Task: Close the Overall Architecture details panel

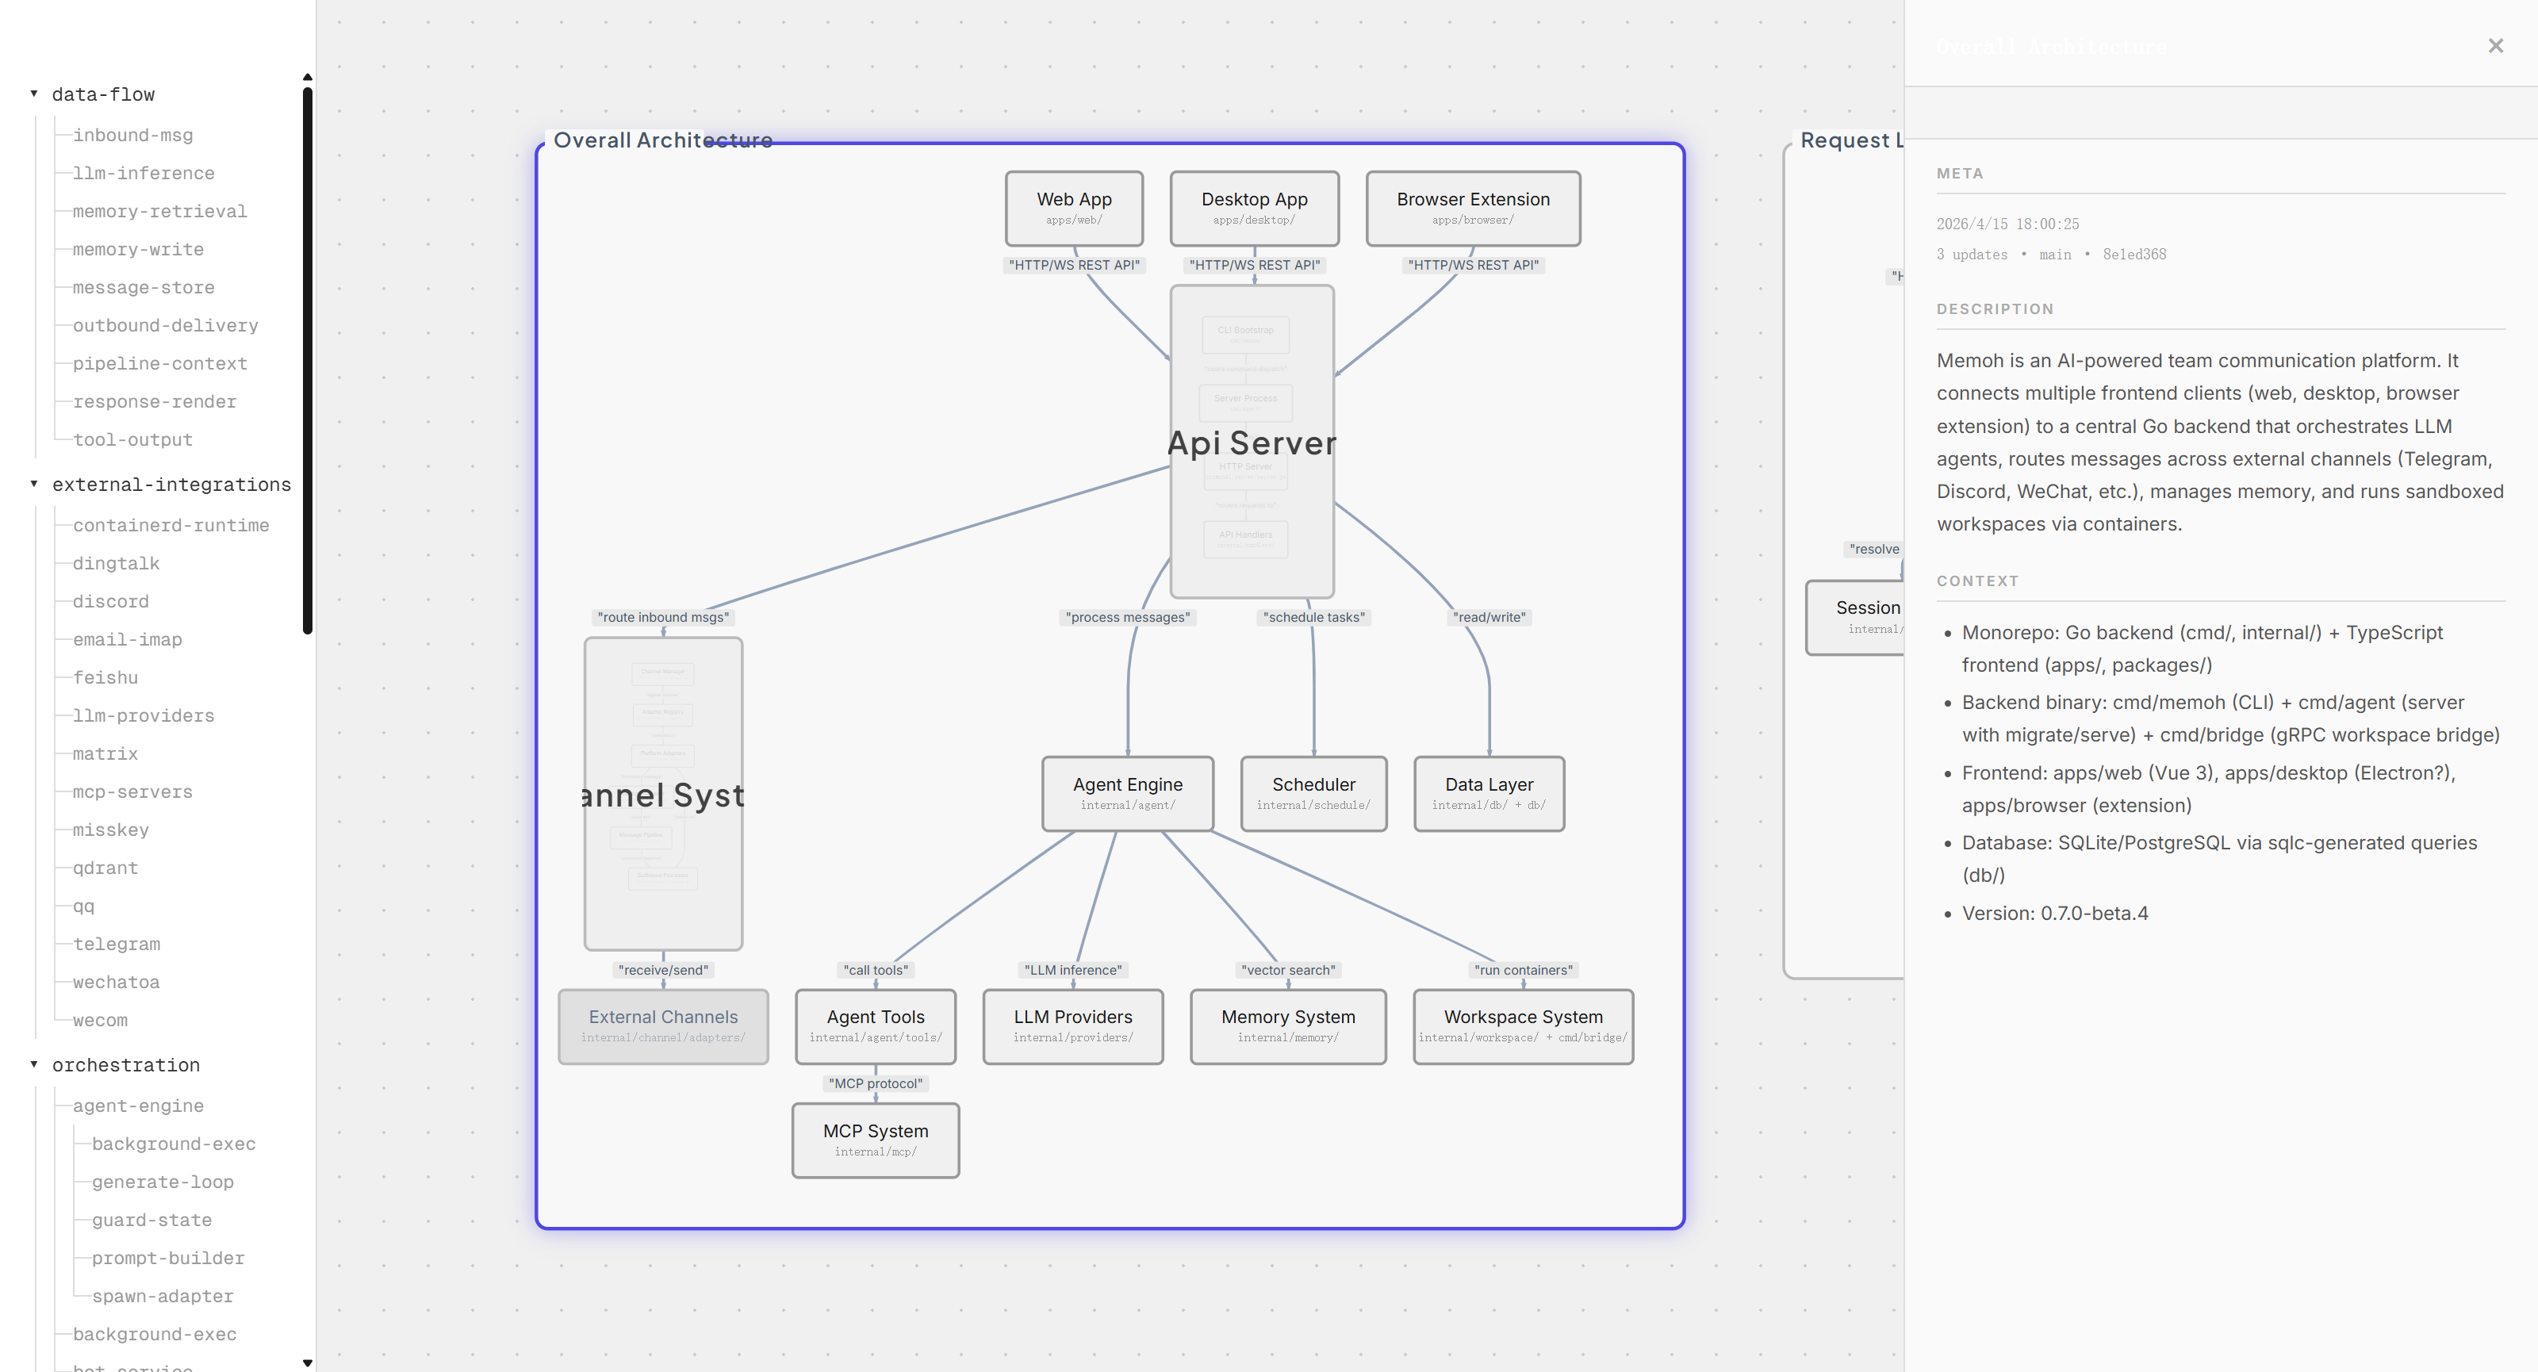Action: (2494, 46)
